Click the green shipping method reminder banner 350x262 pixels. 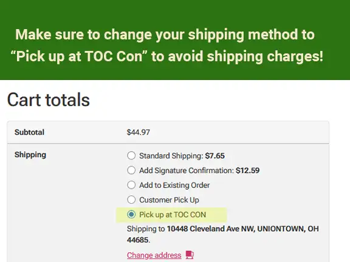(x=175, y=40)
